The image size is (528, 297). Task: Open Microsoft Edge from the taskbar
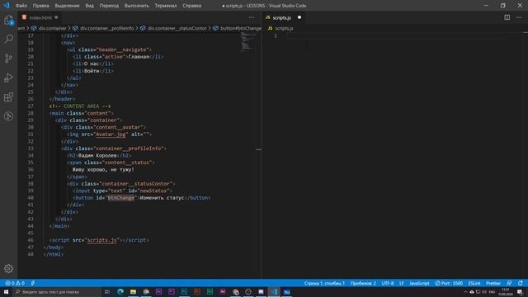click(120, 292)
